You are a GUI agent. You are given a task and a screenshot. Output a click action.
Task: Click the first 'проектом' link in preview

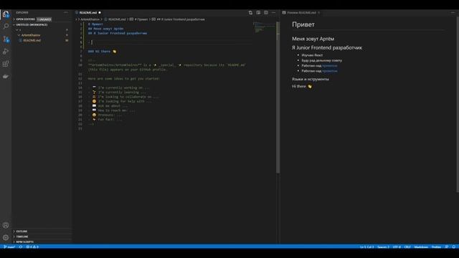pyautogui.click(x=330, y=66)
